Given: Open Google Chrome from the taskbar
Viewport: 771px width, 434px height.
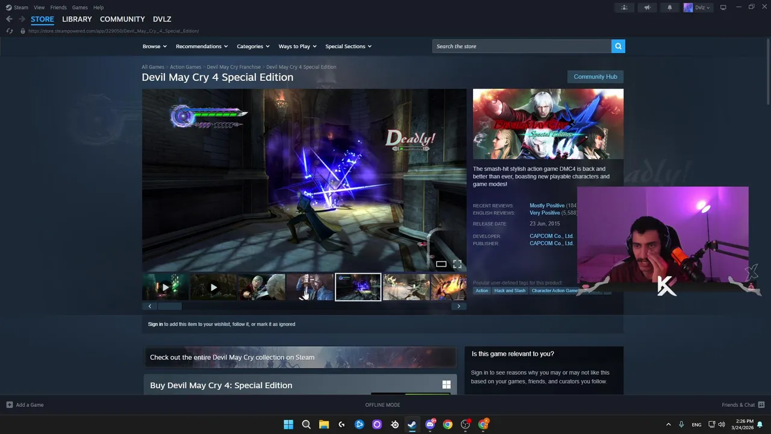Looking at the screenshot, I should [x=448, y=424].
